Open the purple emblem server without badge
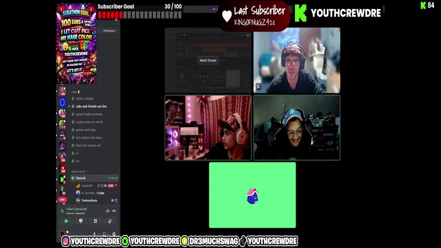 click(62, 146)
